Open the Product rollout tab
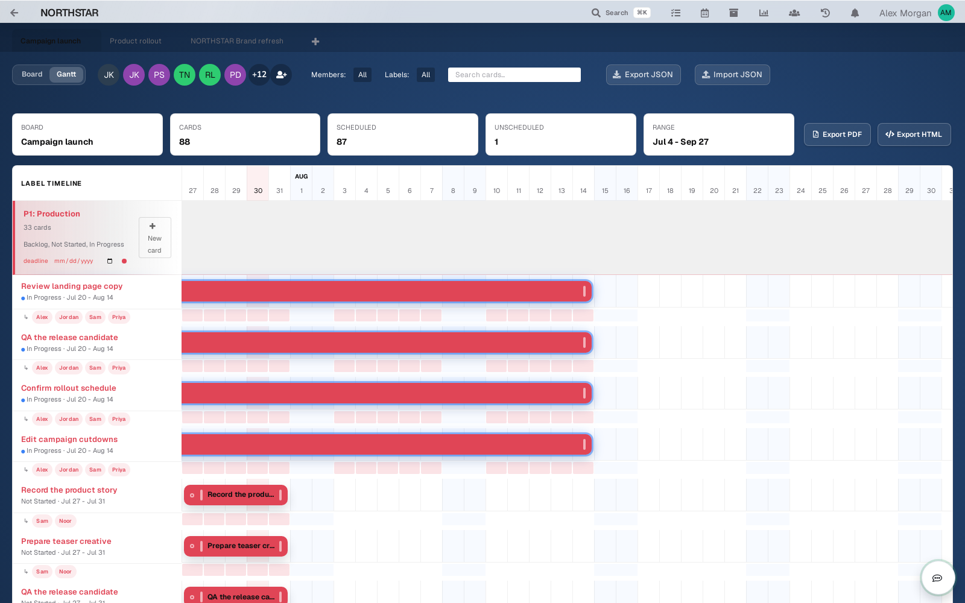The height and width of the screenshot is (603, 965). click(136, 41)
